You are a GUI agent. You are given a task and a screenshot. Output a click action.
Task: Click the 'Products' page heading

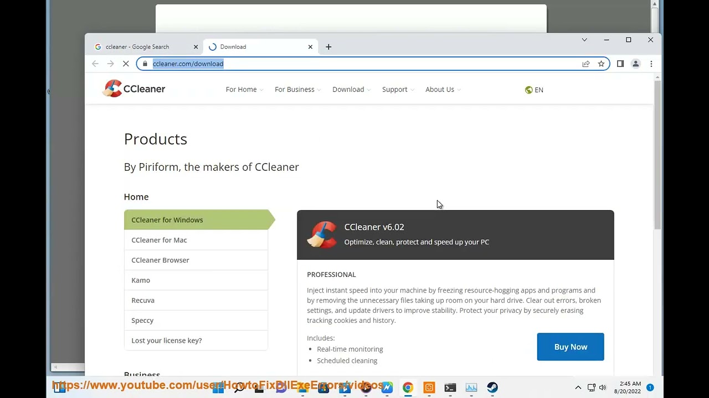(156, 139)
